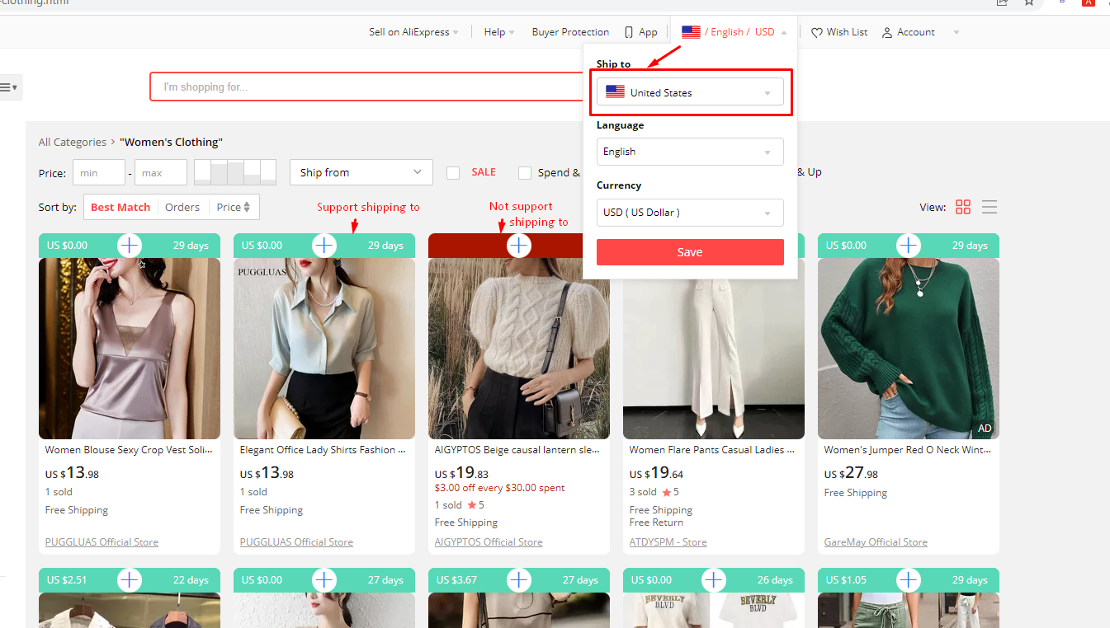Open the Ship from dropdown
Screen dimensions: 1110x628
coord(361,172)
